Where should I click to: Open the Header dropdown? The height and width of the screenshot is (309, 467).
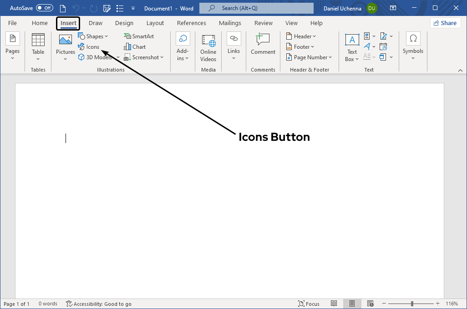(x=301, y=36)
